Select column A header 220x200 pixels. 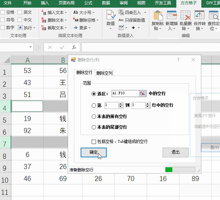click(x=27, y=60)
